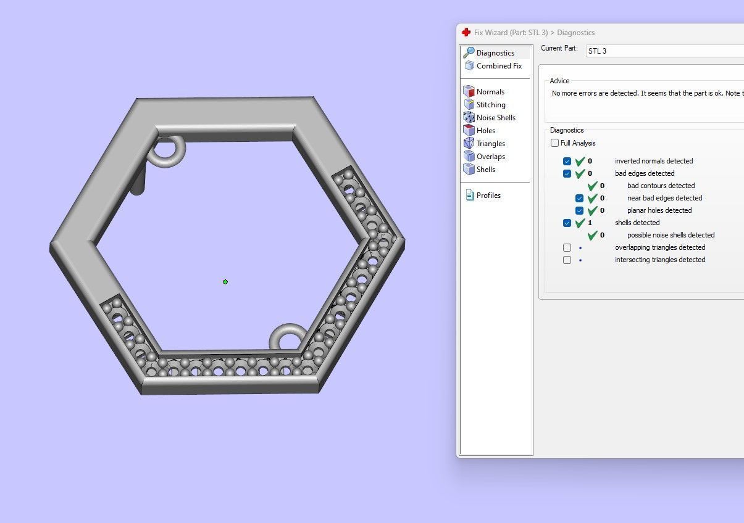
Task: Click the Shells cube icon
Action: coord(469,170)
